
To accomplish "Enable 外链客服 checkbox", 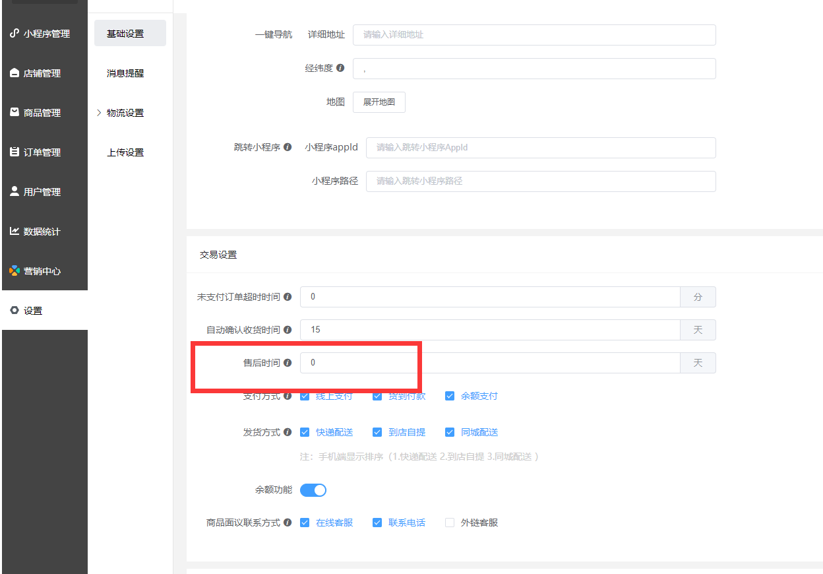I will coord(450,523).
